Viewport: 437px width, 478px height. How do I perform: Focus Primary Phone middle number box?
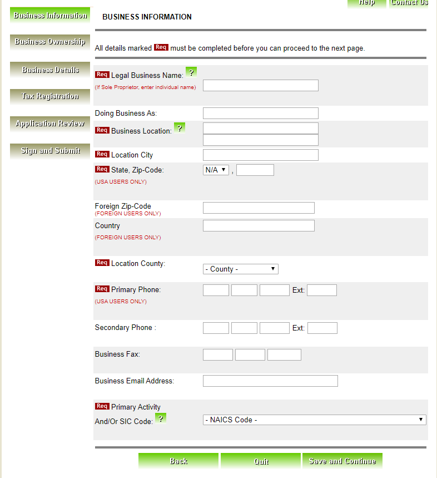pyautogui.click(x=244, y=290)
